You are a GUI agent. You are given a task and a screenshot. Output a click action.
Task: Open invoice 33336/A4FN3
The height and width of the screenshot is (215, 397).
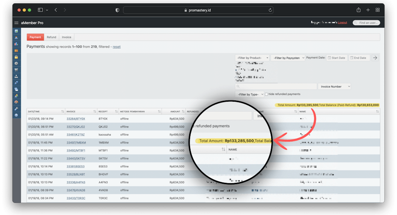(x=76, y=182)
